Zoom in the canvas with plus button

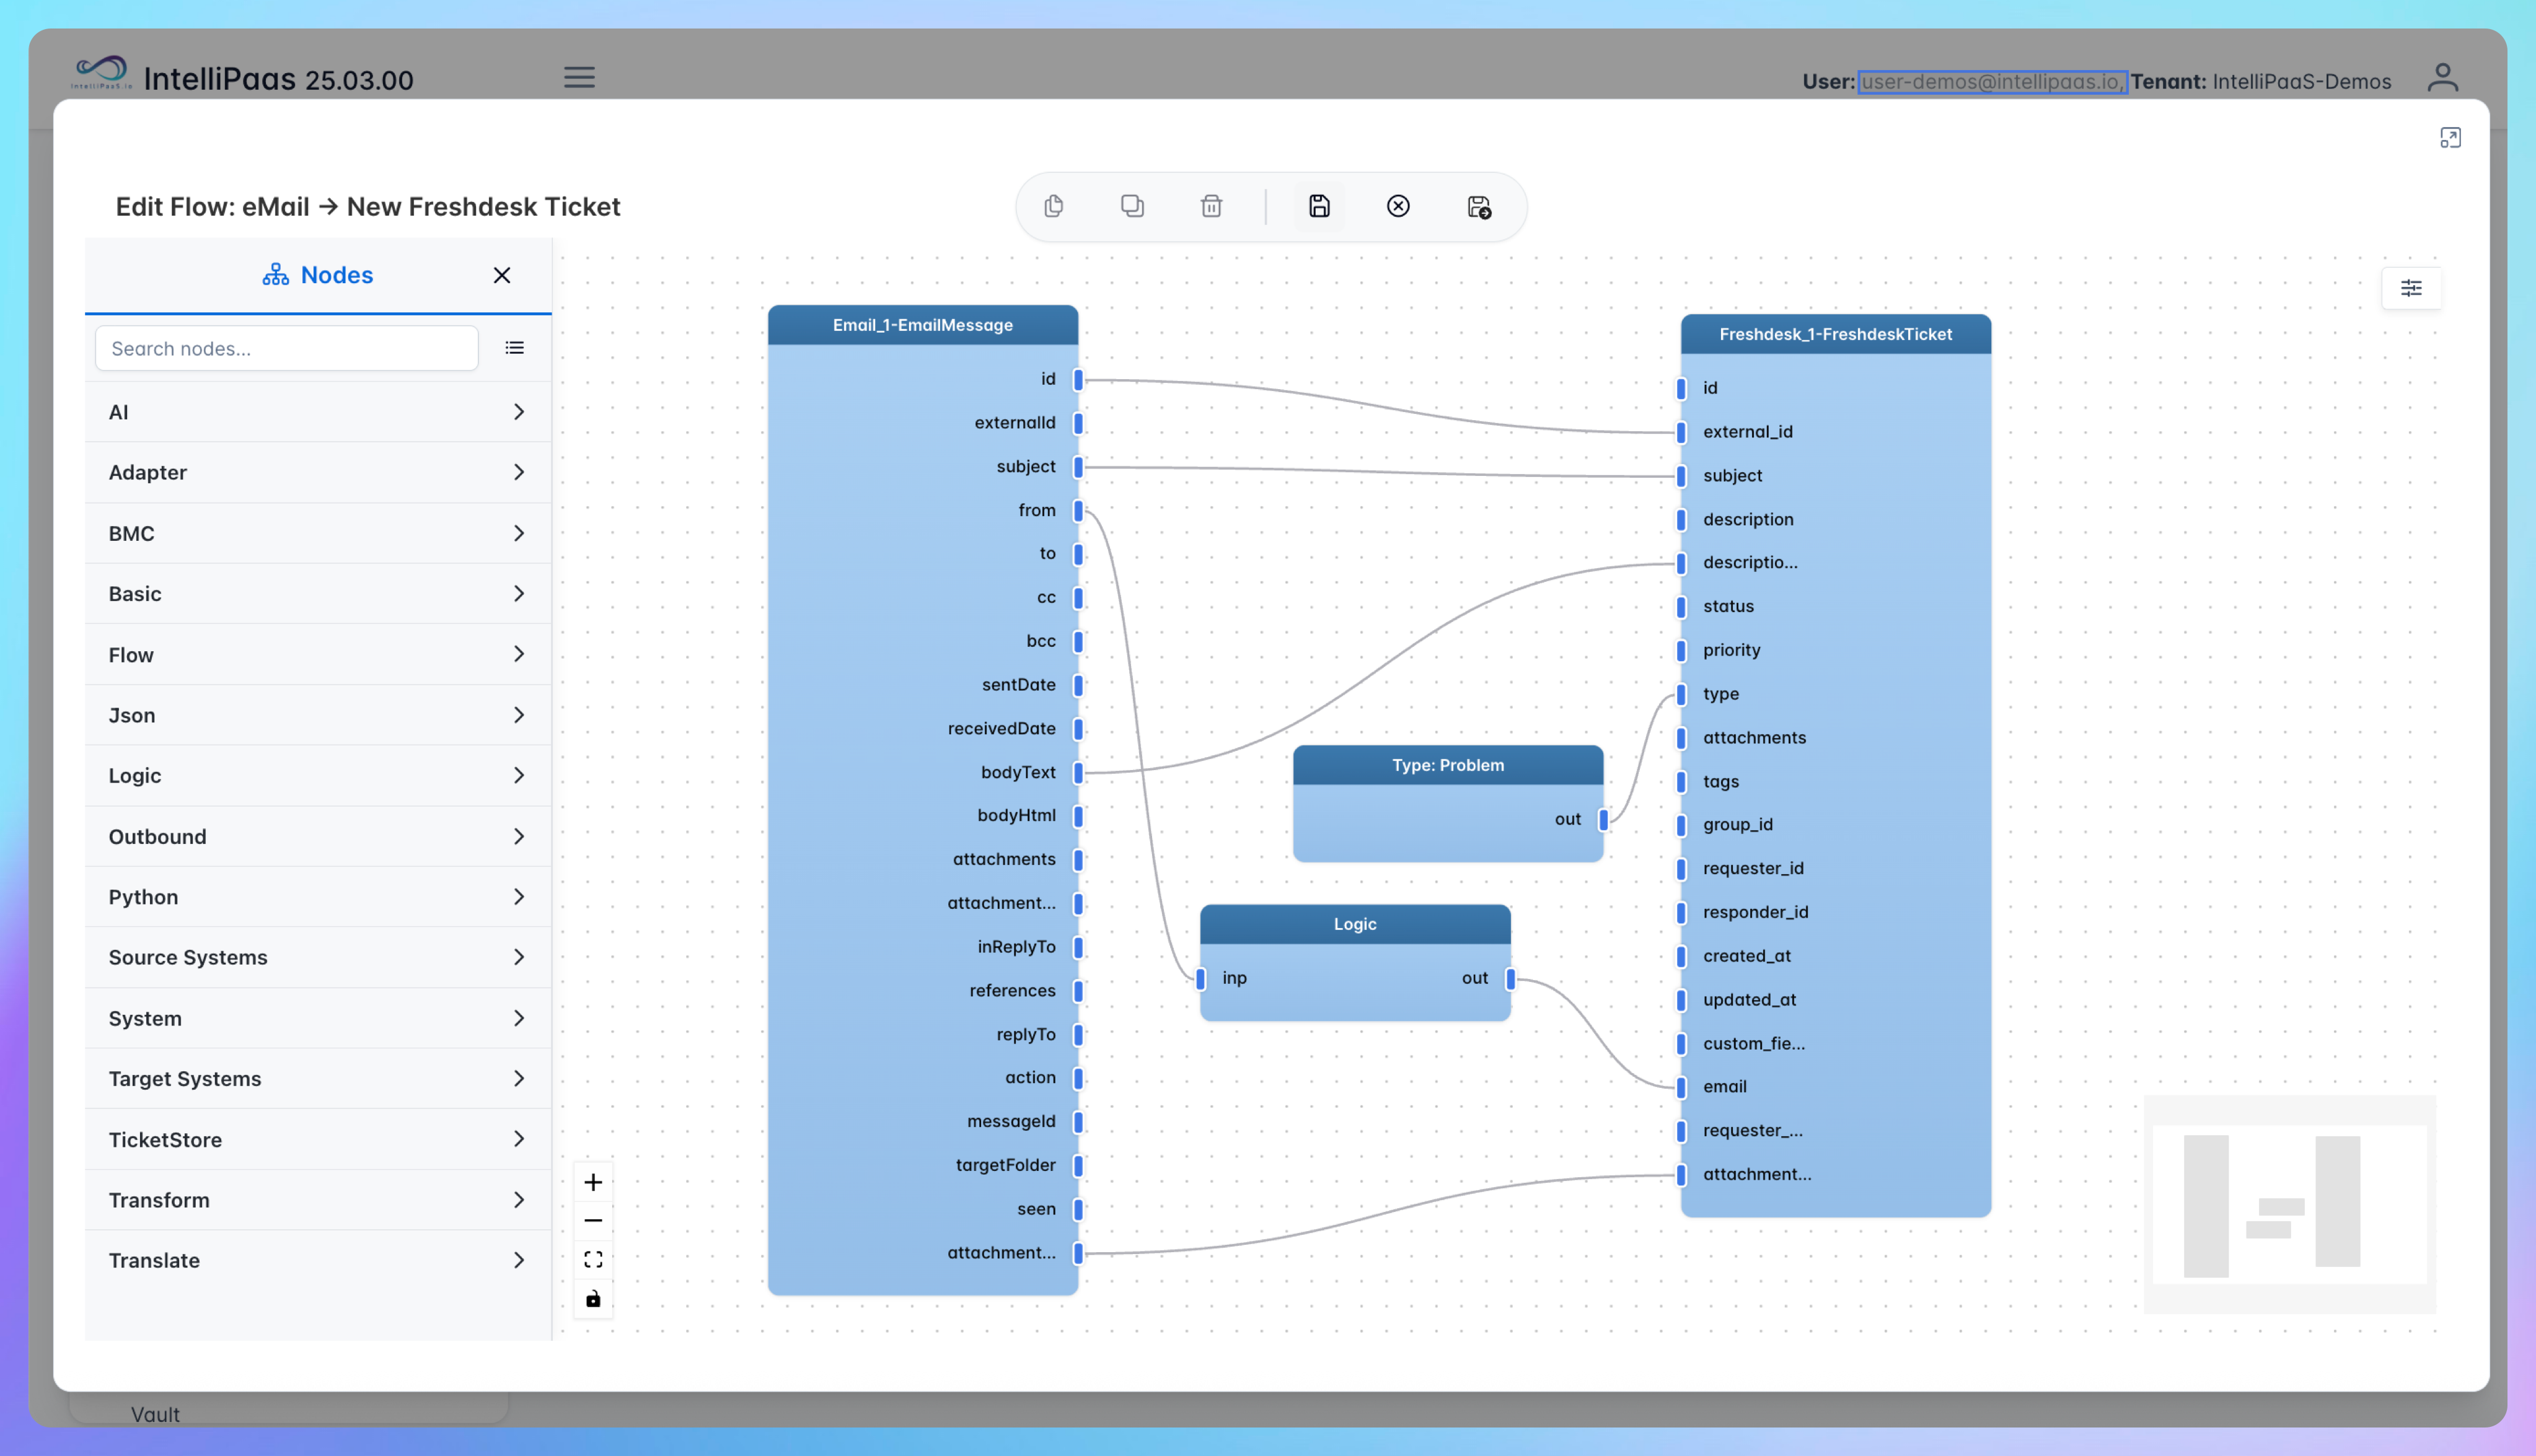(x=593, y=1182)
